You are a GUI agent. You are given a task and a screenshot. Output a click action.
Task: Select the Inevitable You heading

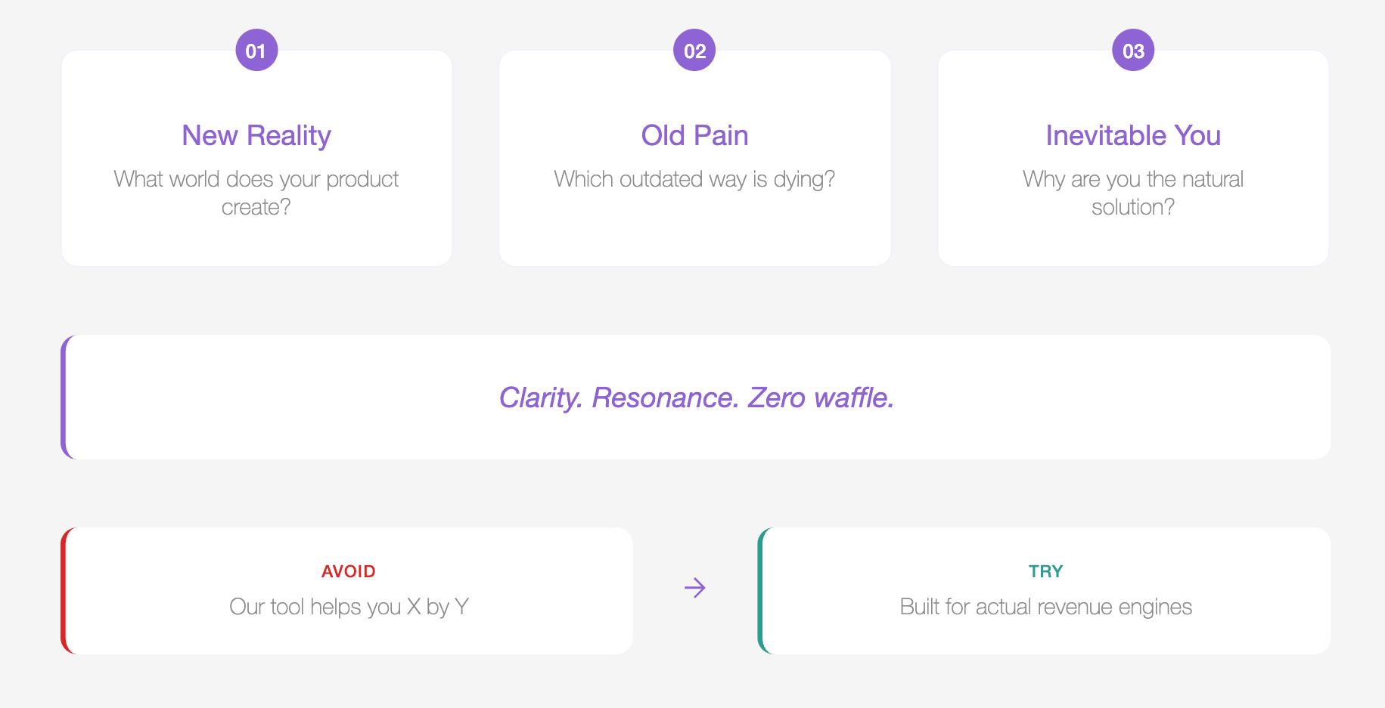coord(1133,136)
